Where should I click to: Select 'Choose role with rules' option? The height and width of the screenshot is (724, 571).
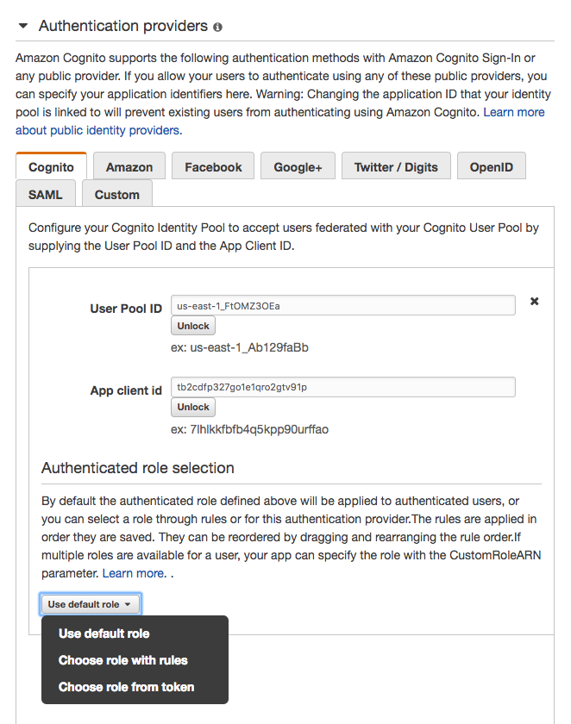click(122, 660)
